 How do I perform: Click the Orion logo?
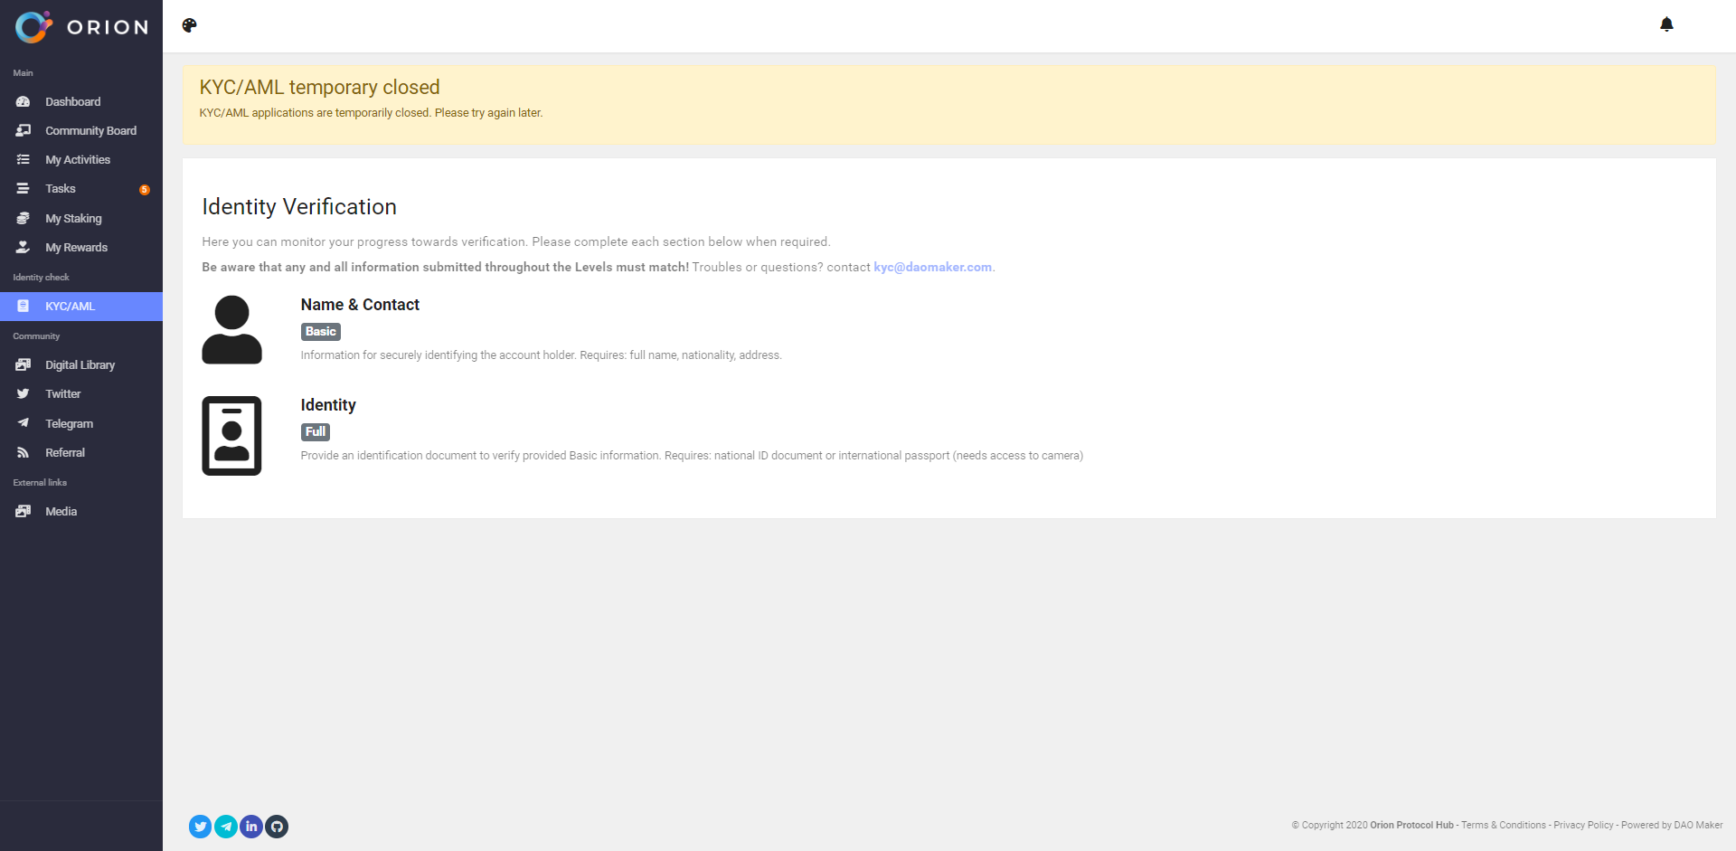pos(81,27)
